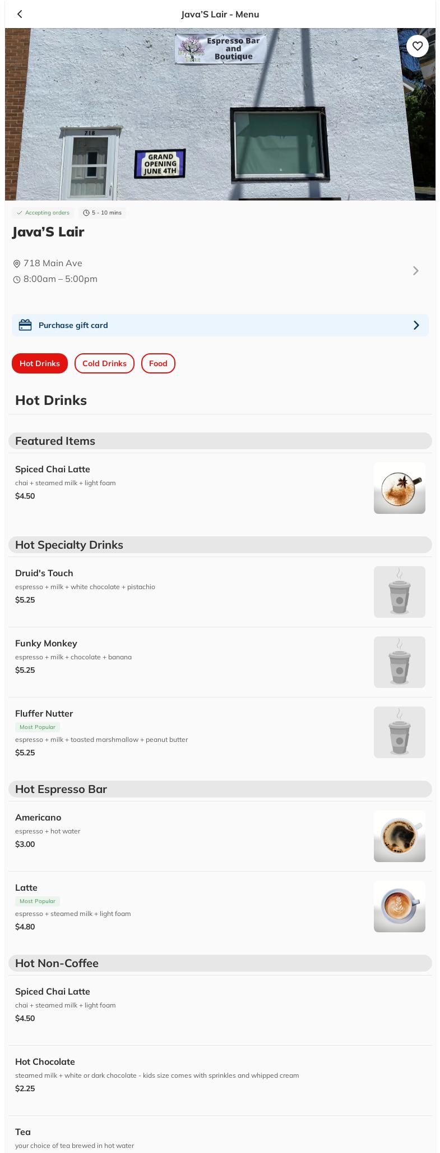
Task: Open the Americano coffee photo
Action: [399, 836]
